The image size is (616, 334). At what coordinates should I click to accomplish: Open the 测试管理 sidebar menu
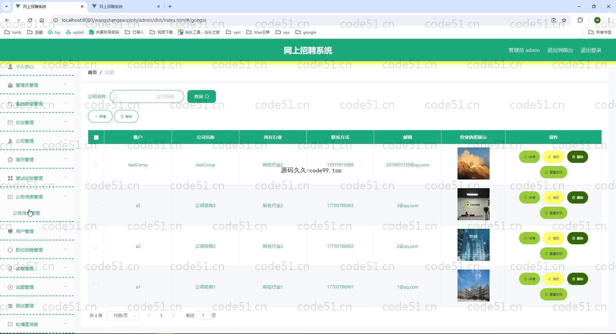click(37, 306)
